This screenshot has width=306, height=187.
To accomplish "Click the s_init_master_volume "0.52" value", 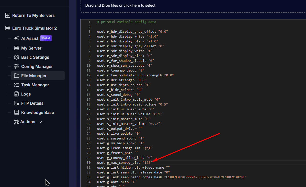I will [x=155, y=124].
